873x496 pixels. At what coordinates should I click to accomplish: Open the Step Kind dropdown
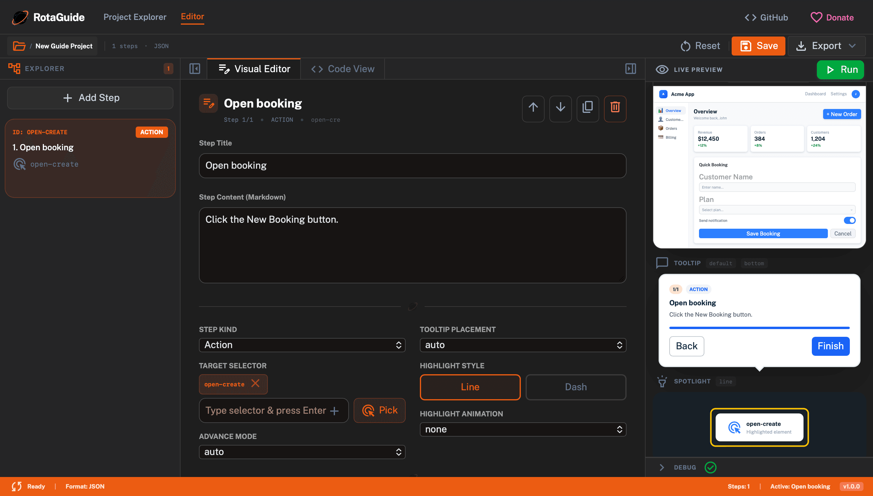click(x=302, y=345)
